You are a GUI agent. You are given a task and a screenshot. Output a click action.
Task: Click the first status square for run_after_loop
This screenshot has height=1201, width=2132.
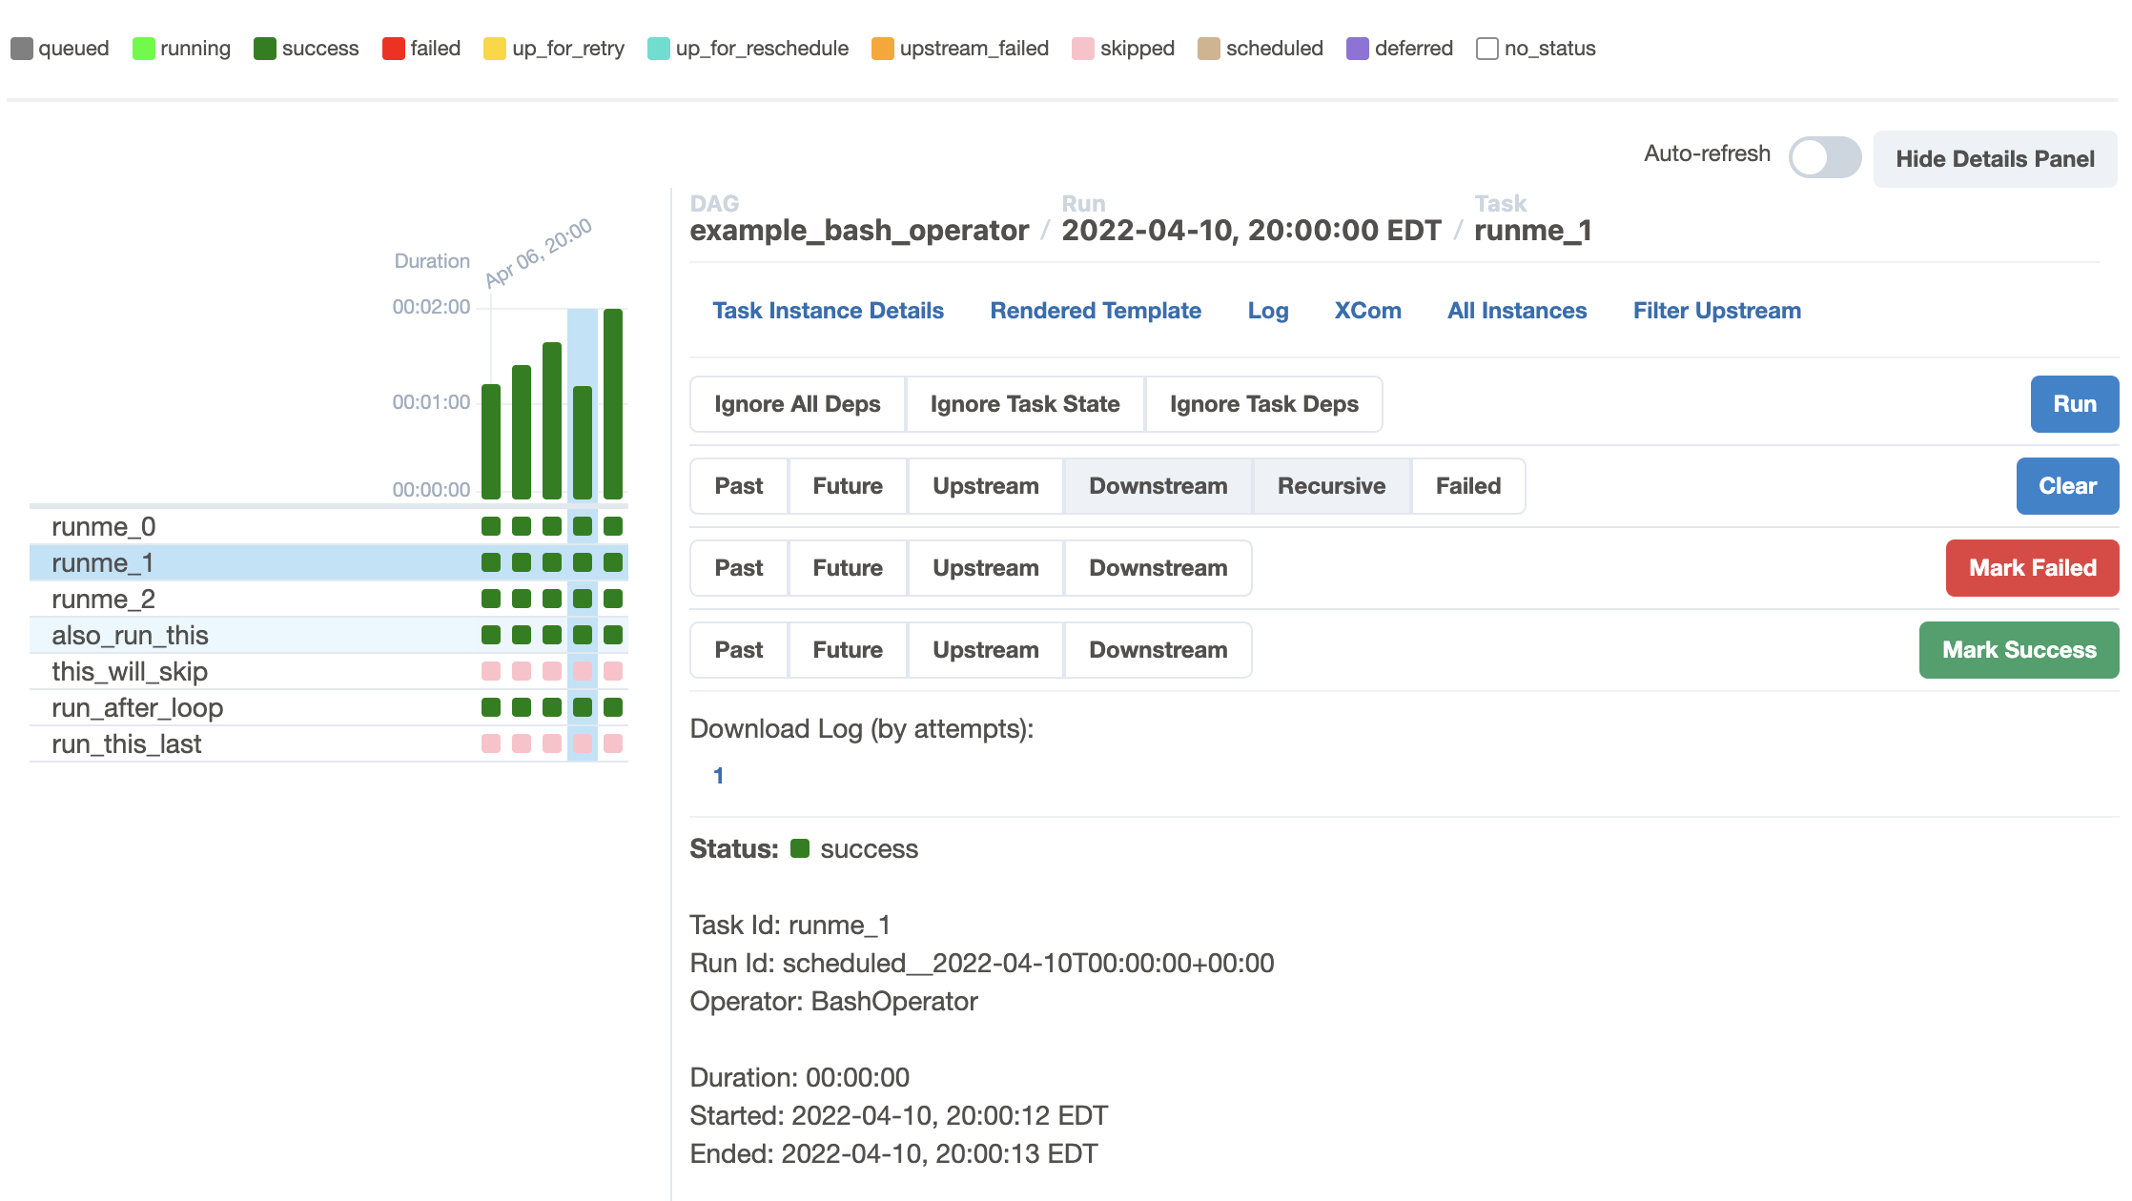tap(491, 707)
